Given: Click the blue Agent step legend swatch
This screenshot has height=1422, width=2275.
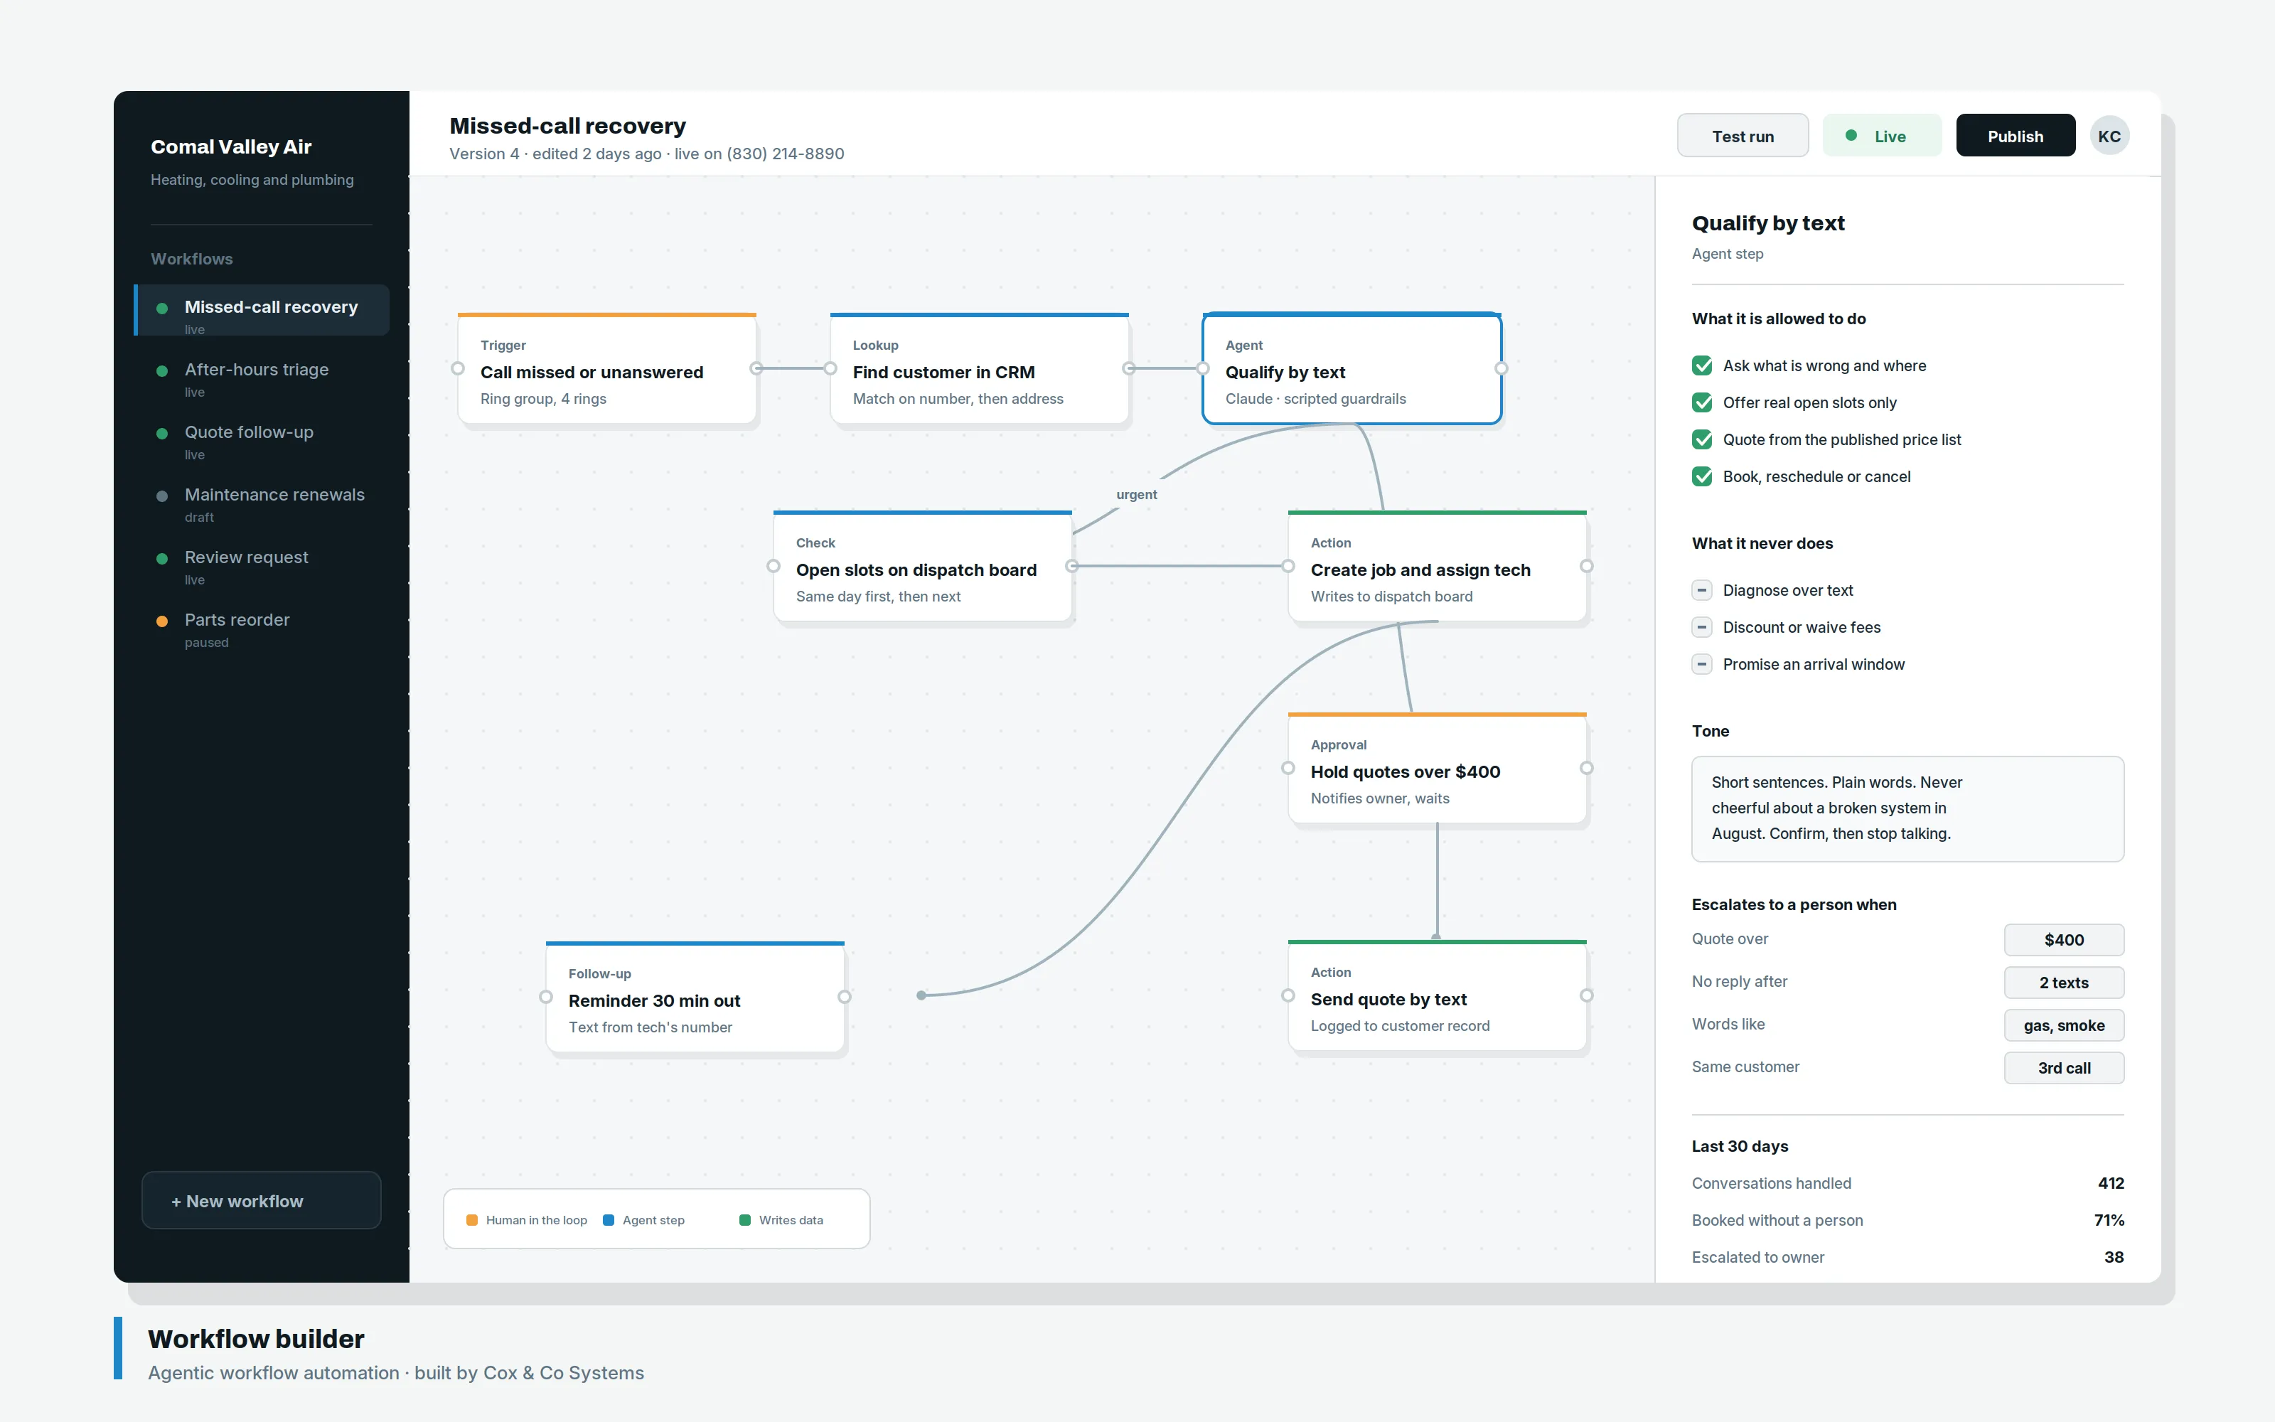Looking at the screenshot, I should (609, 1220).
